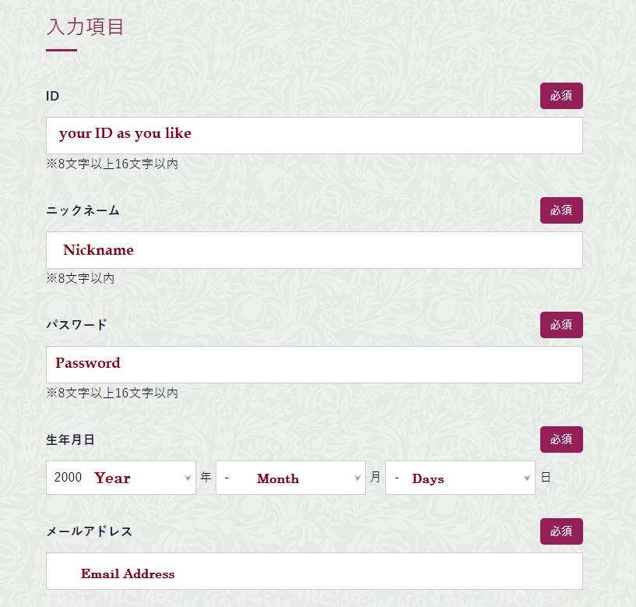Focus the Nickname text field
Viewport: 636px width, 607px height.
pyautogui.click(x=314, y=250)
